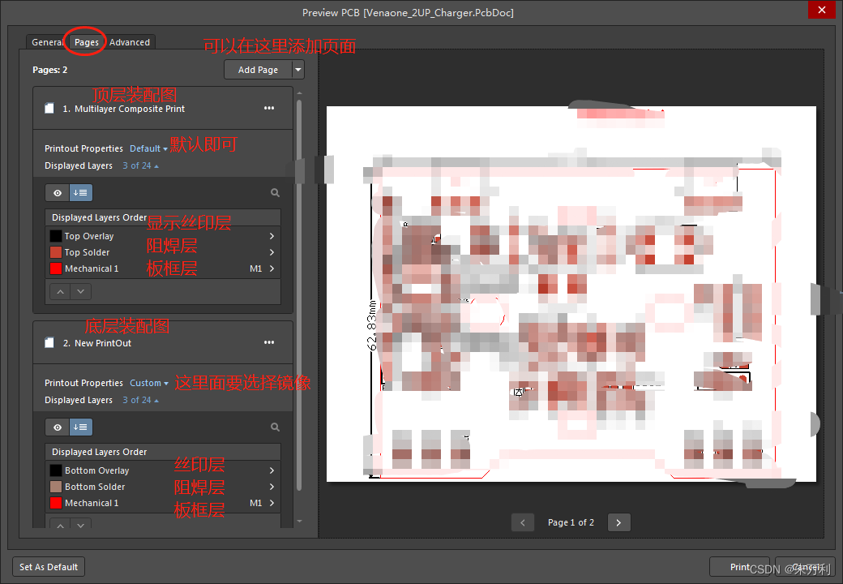
Task: Open the Add Page dropdown arrow
Action: (298, 70)
